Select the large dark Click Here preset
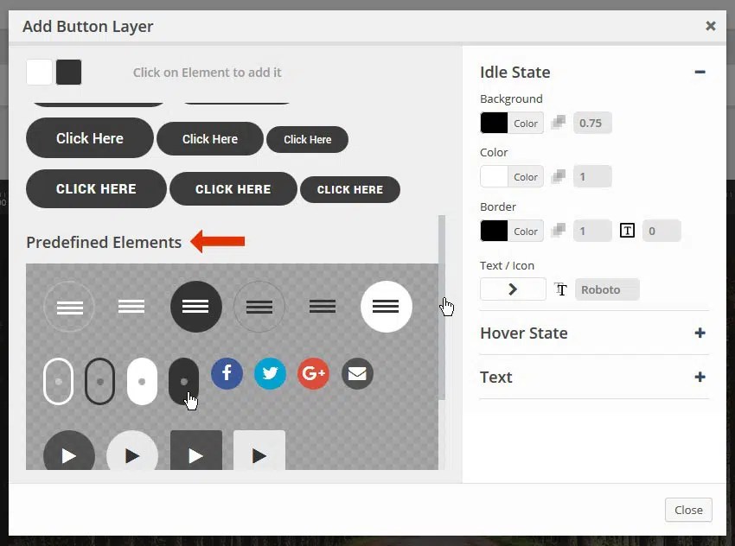This screenshot has width=735, height=546. click(89, 138)
